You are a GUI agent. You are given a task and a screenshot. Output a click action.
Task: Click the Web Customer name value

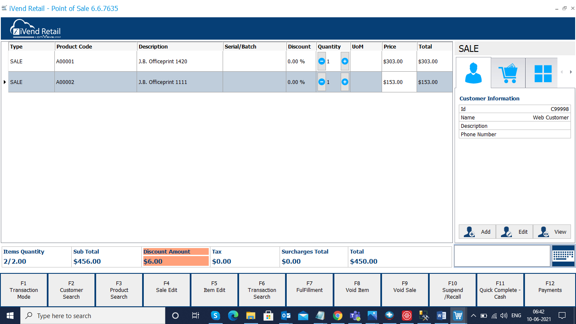(551, 117)
